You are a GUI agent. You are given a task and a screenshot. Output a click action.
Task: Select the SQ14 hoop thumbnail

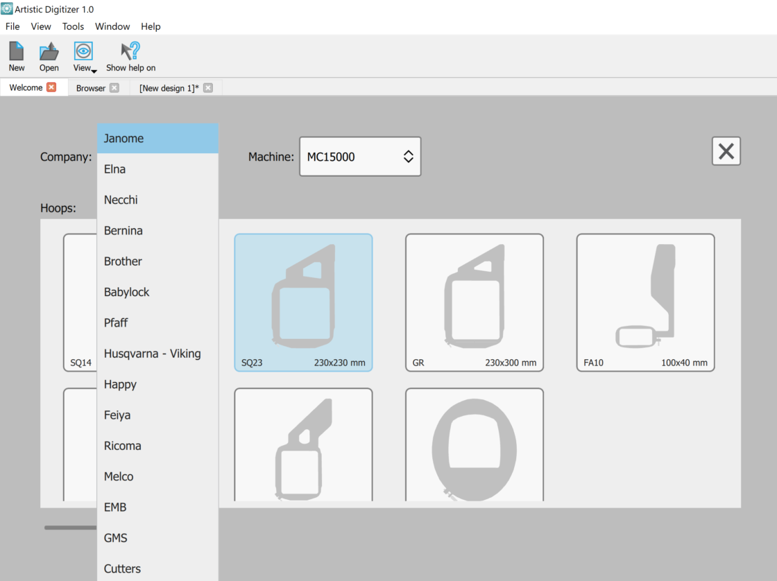80,303
